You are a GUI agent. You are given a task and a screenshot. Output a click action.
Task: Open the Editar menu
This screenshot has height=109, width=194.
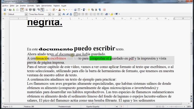pos(12,6)
